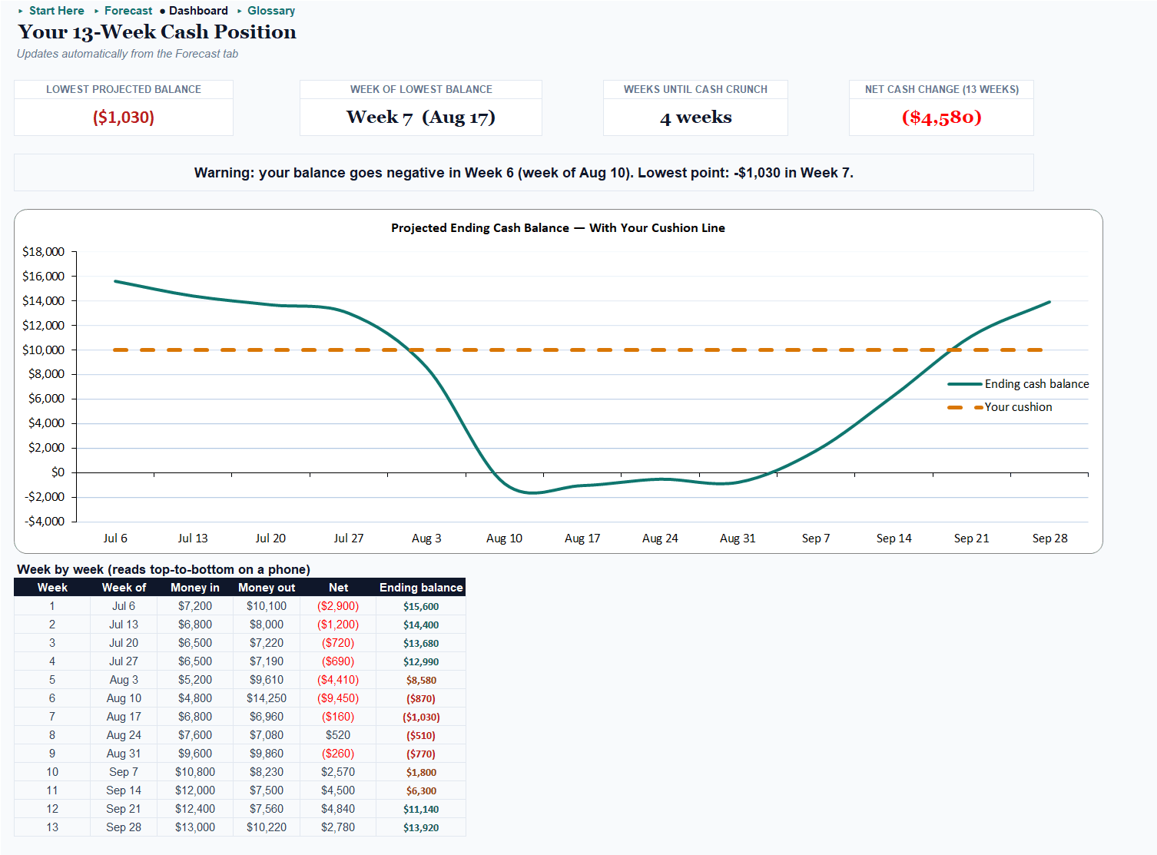The image size is (1157, 855).
Task: Click the negative balance warning message
Action: click(524, 173)
